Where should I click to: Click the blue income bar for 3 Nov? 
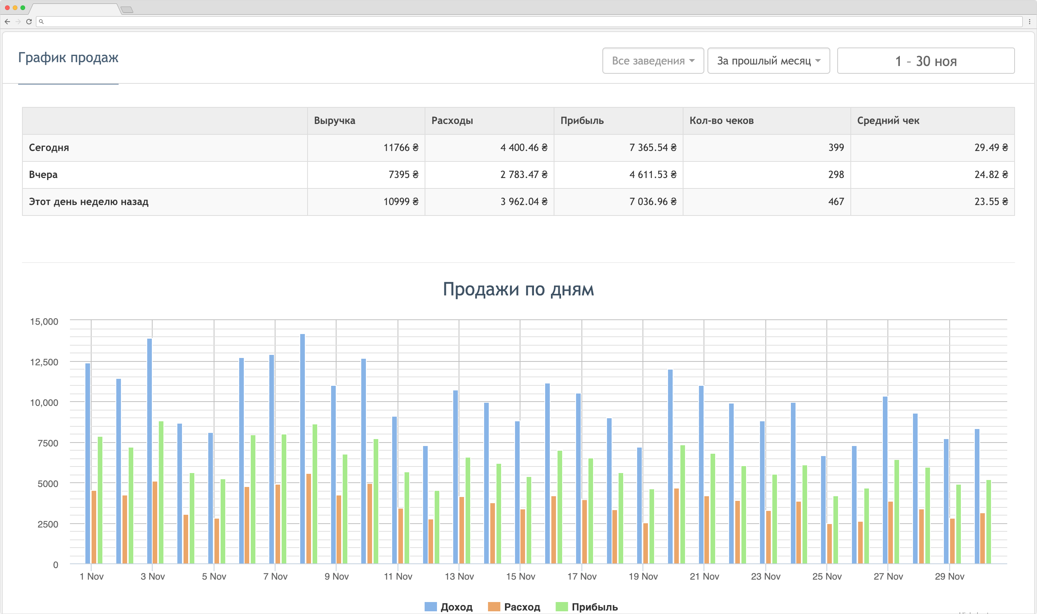(x=150, y=451)
